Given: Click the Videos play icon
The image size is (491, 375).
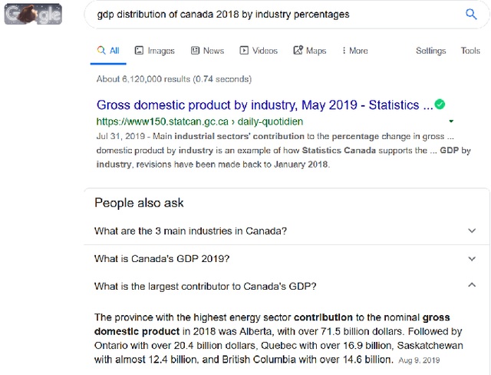Looking at the screenshot, I should coord(244,51).
